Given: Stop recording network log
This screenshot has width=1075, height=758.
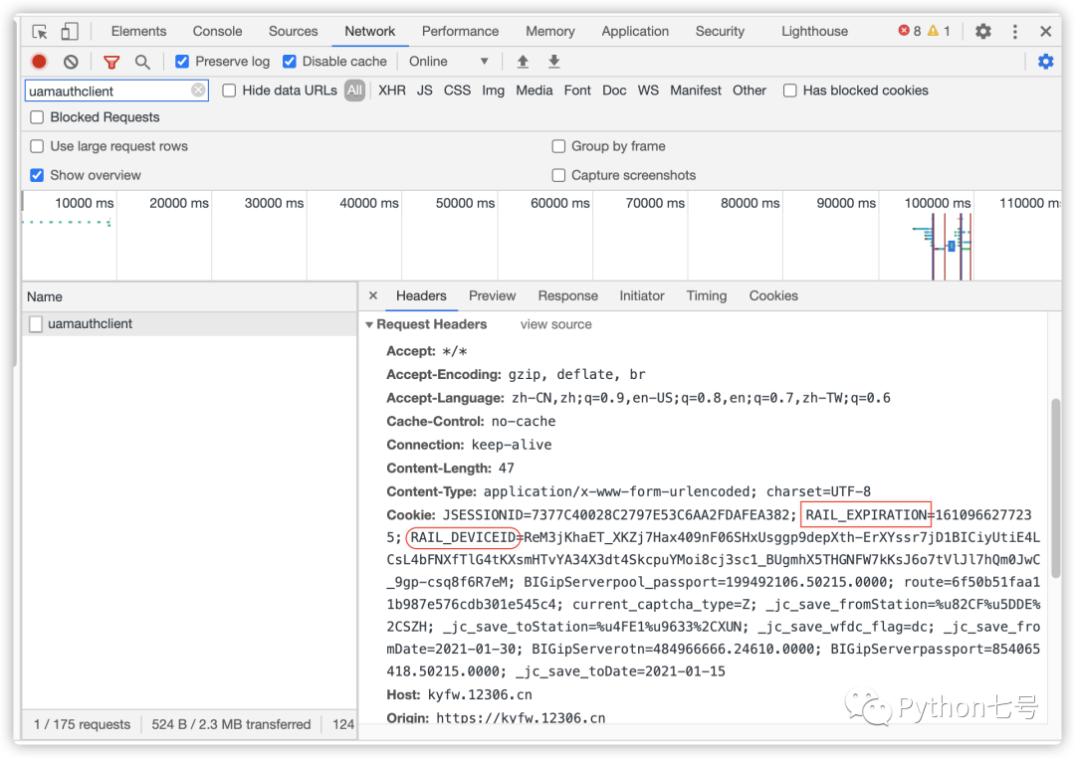Looking at the screenshot, I should [x=39, y=62].
